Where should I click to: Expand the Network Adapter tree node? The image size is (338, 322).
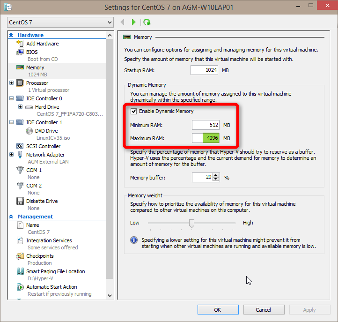[11, 155]
